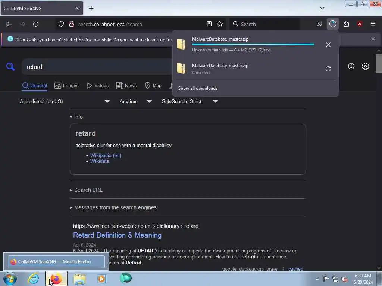382x286 pixels.
Task: Open the list all tabs chevron
Action: pos(322,8)
